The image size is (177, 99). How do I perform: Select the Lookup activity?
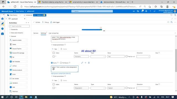pyautogui.click(x=18, y=66)
